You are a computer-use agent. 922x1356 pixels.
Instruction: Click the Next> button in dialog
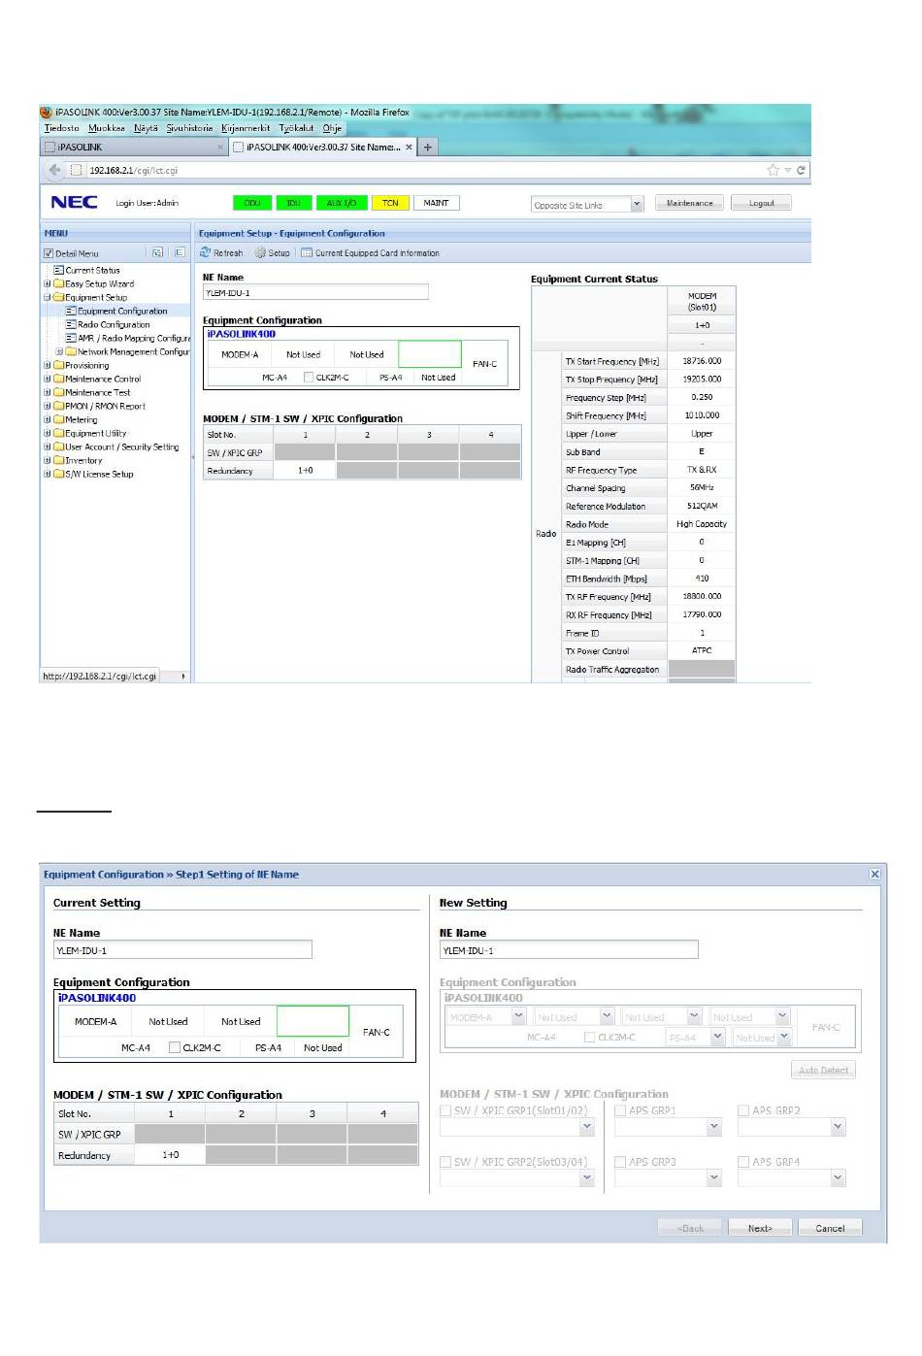[x=760, y=1228]
